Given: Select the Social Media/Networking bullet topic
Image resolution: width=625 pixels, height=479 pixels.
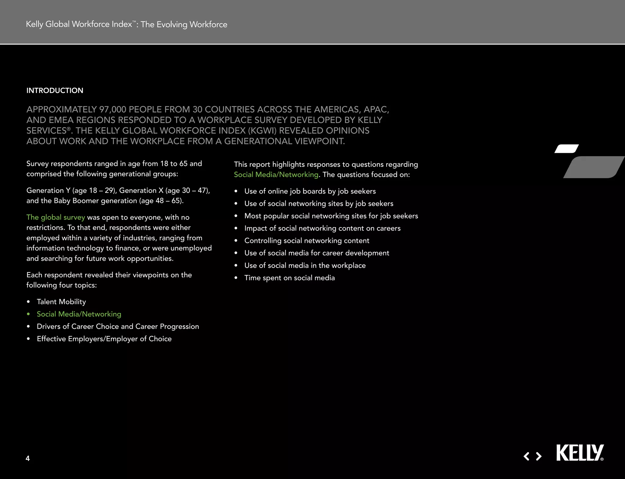Looking at the screenshot, I should 79,314.
